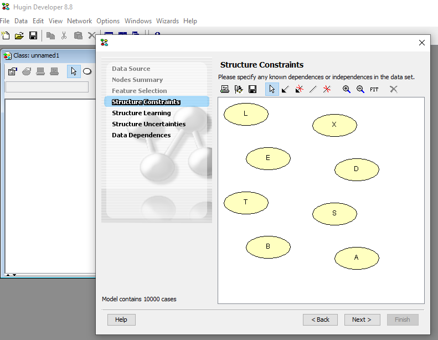Click the load constraints file icon

click(x=239, y=89)
